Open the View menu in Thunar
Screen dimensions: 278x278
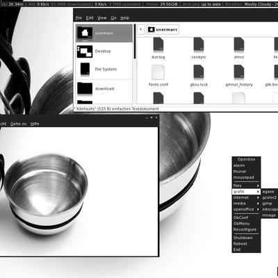point(102,18)
